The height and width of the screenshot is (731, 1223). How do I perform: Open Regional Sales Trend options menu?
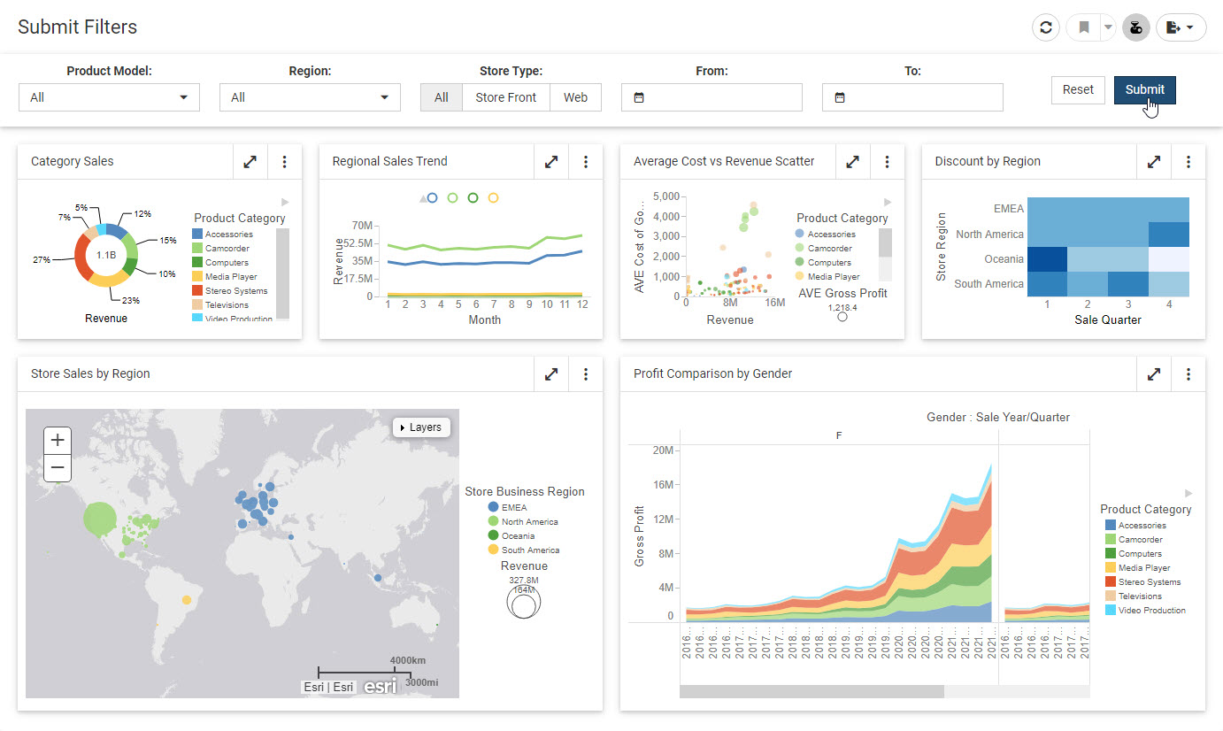coord(586,162)
